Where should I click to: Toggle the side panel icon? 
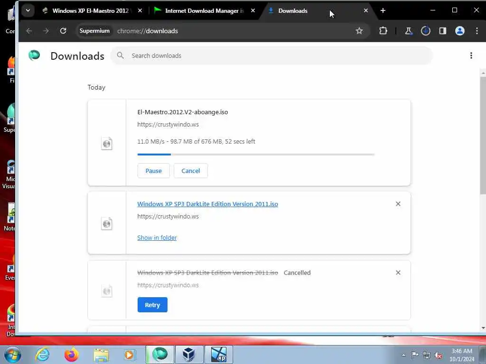(443, 31)
